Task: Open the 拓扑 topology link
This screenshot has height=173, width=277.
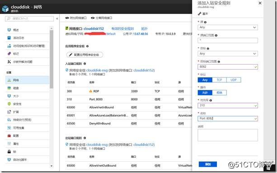Action: [144, 29]
